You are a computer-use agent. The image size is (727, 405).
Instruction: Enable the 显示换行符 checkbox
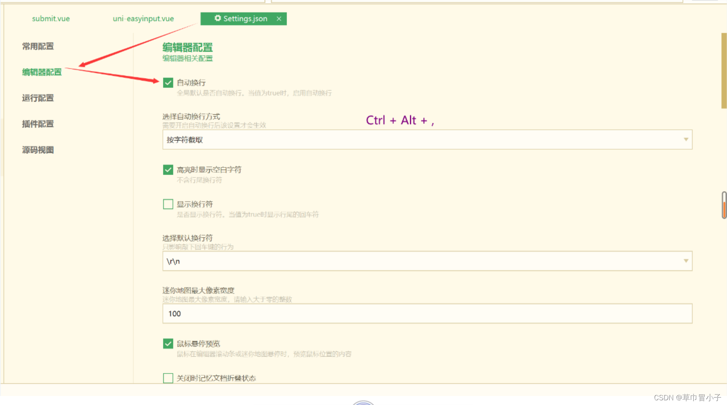tap(168, 204)
